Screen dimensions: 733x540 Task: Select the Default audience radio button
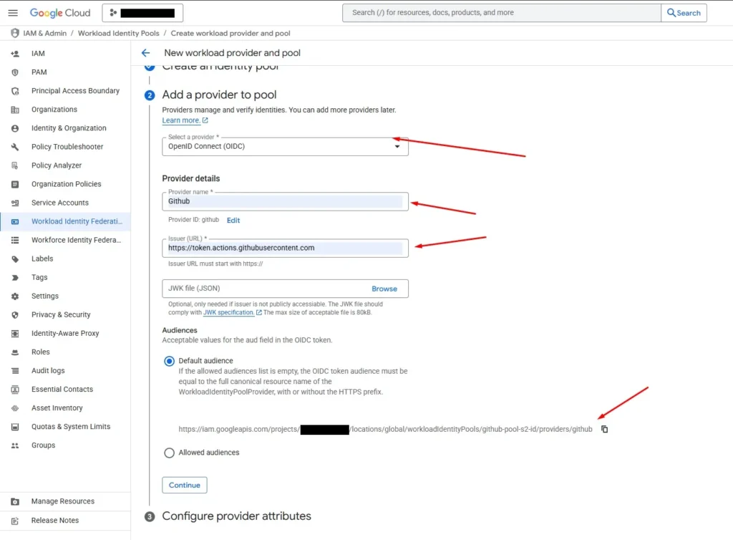pos(170,361)
